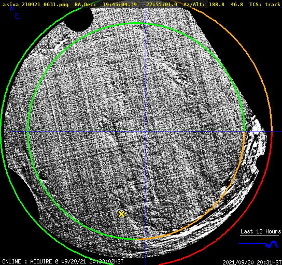
Task: Click the black circular mask near top
Action: 78,19
